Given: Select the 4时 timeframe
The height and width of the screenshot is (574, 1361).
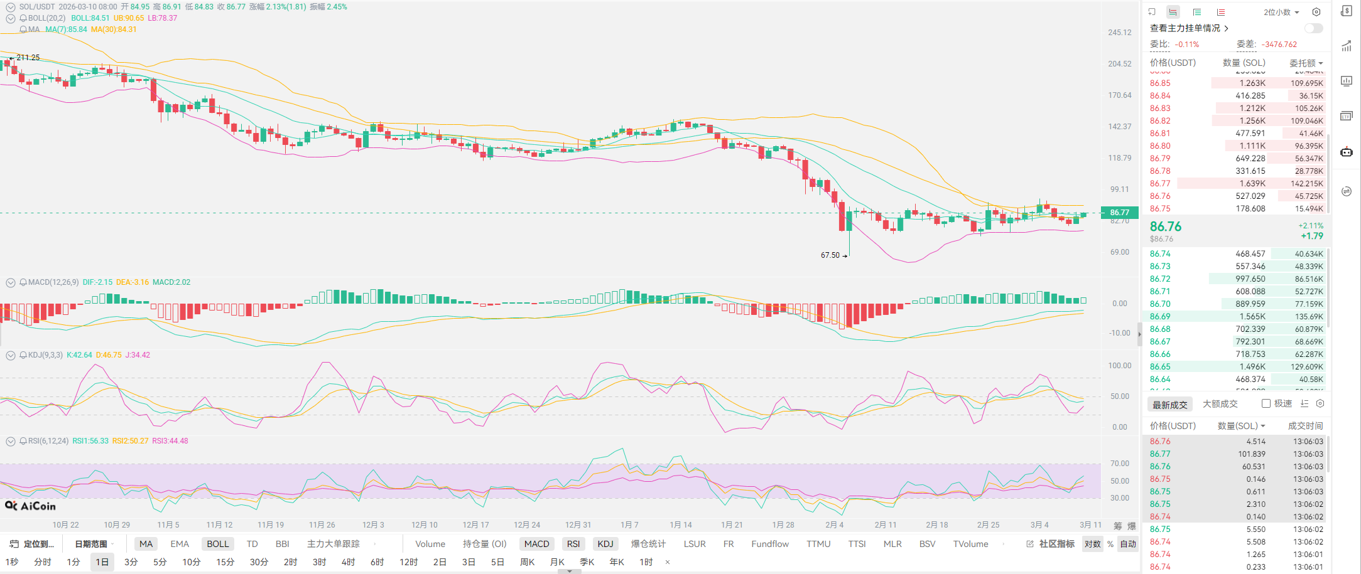Looking at the screenshot, I should (x=348, y=562).
